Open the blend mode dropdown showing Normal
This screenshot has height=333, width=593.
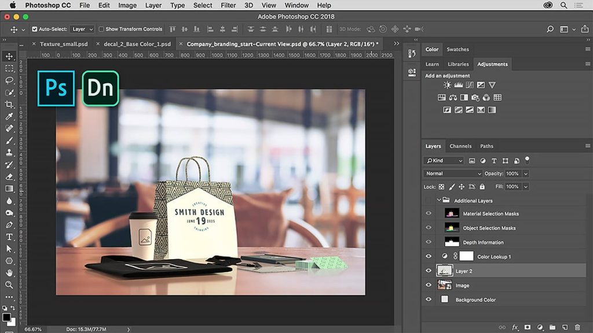point(452,173)
